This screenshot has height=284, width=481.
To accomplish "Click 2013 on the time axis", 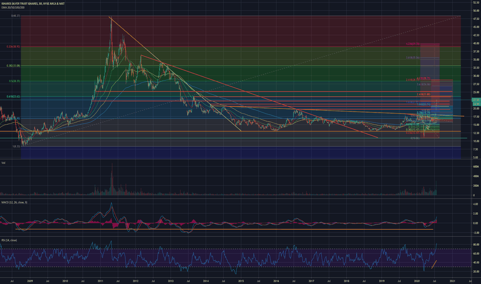I will (171, 280).
